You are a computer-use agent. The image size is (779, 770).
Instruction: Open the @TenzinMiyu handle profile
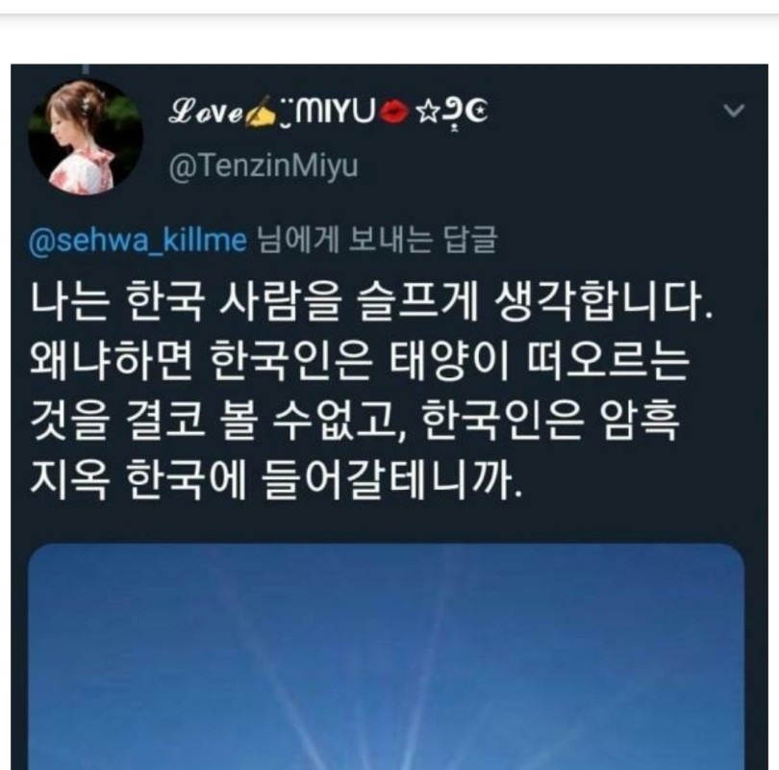264,166
